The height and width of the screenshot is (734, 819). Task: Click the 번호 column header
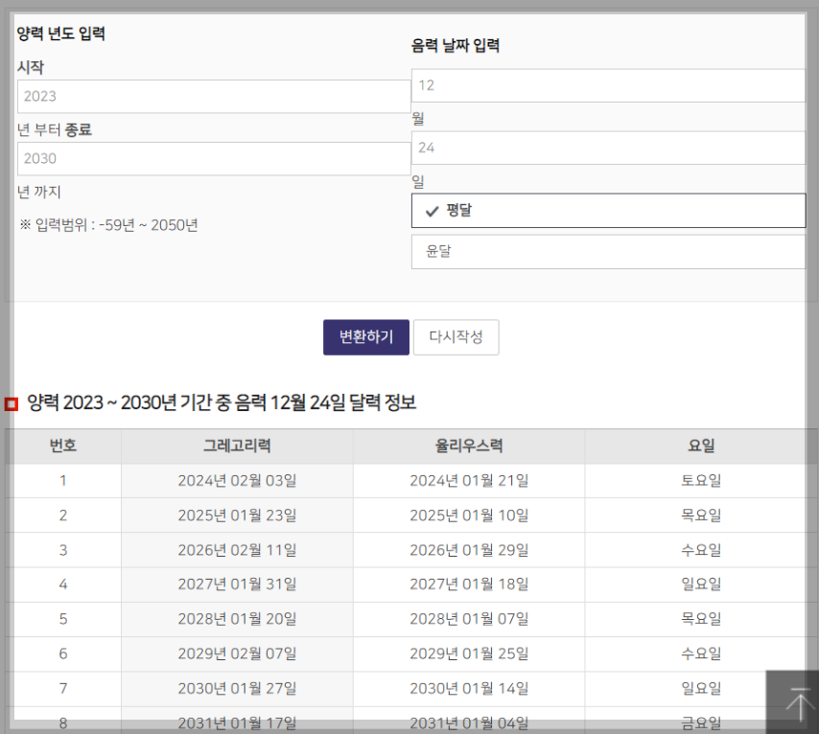pos(63,446)
